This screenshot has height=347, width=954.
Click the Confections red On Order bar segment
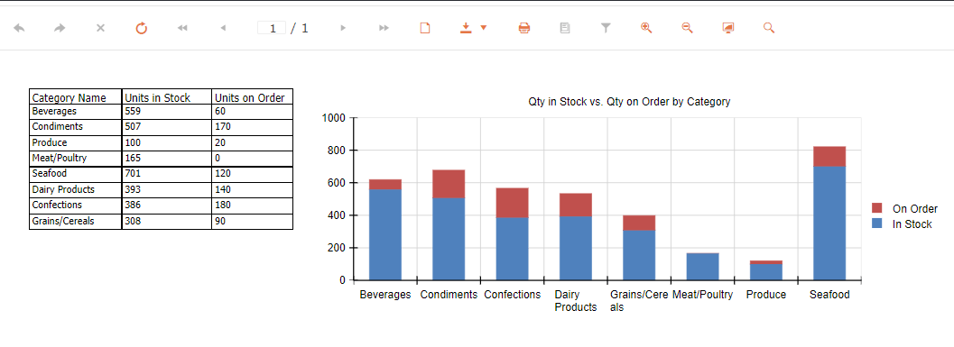(513, 203)
